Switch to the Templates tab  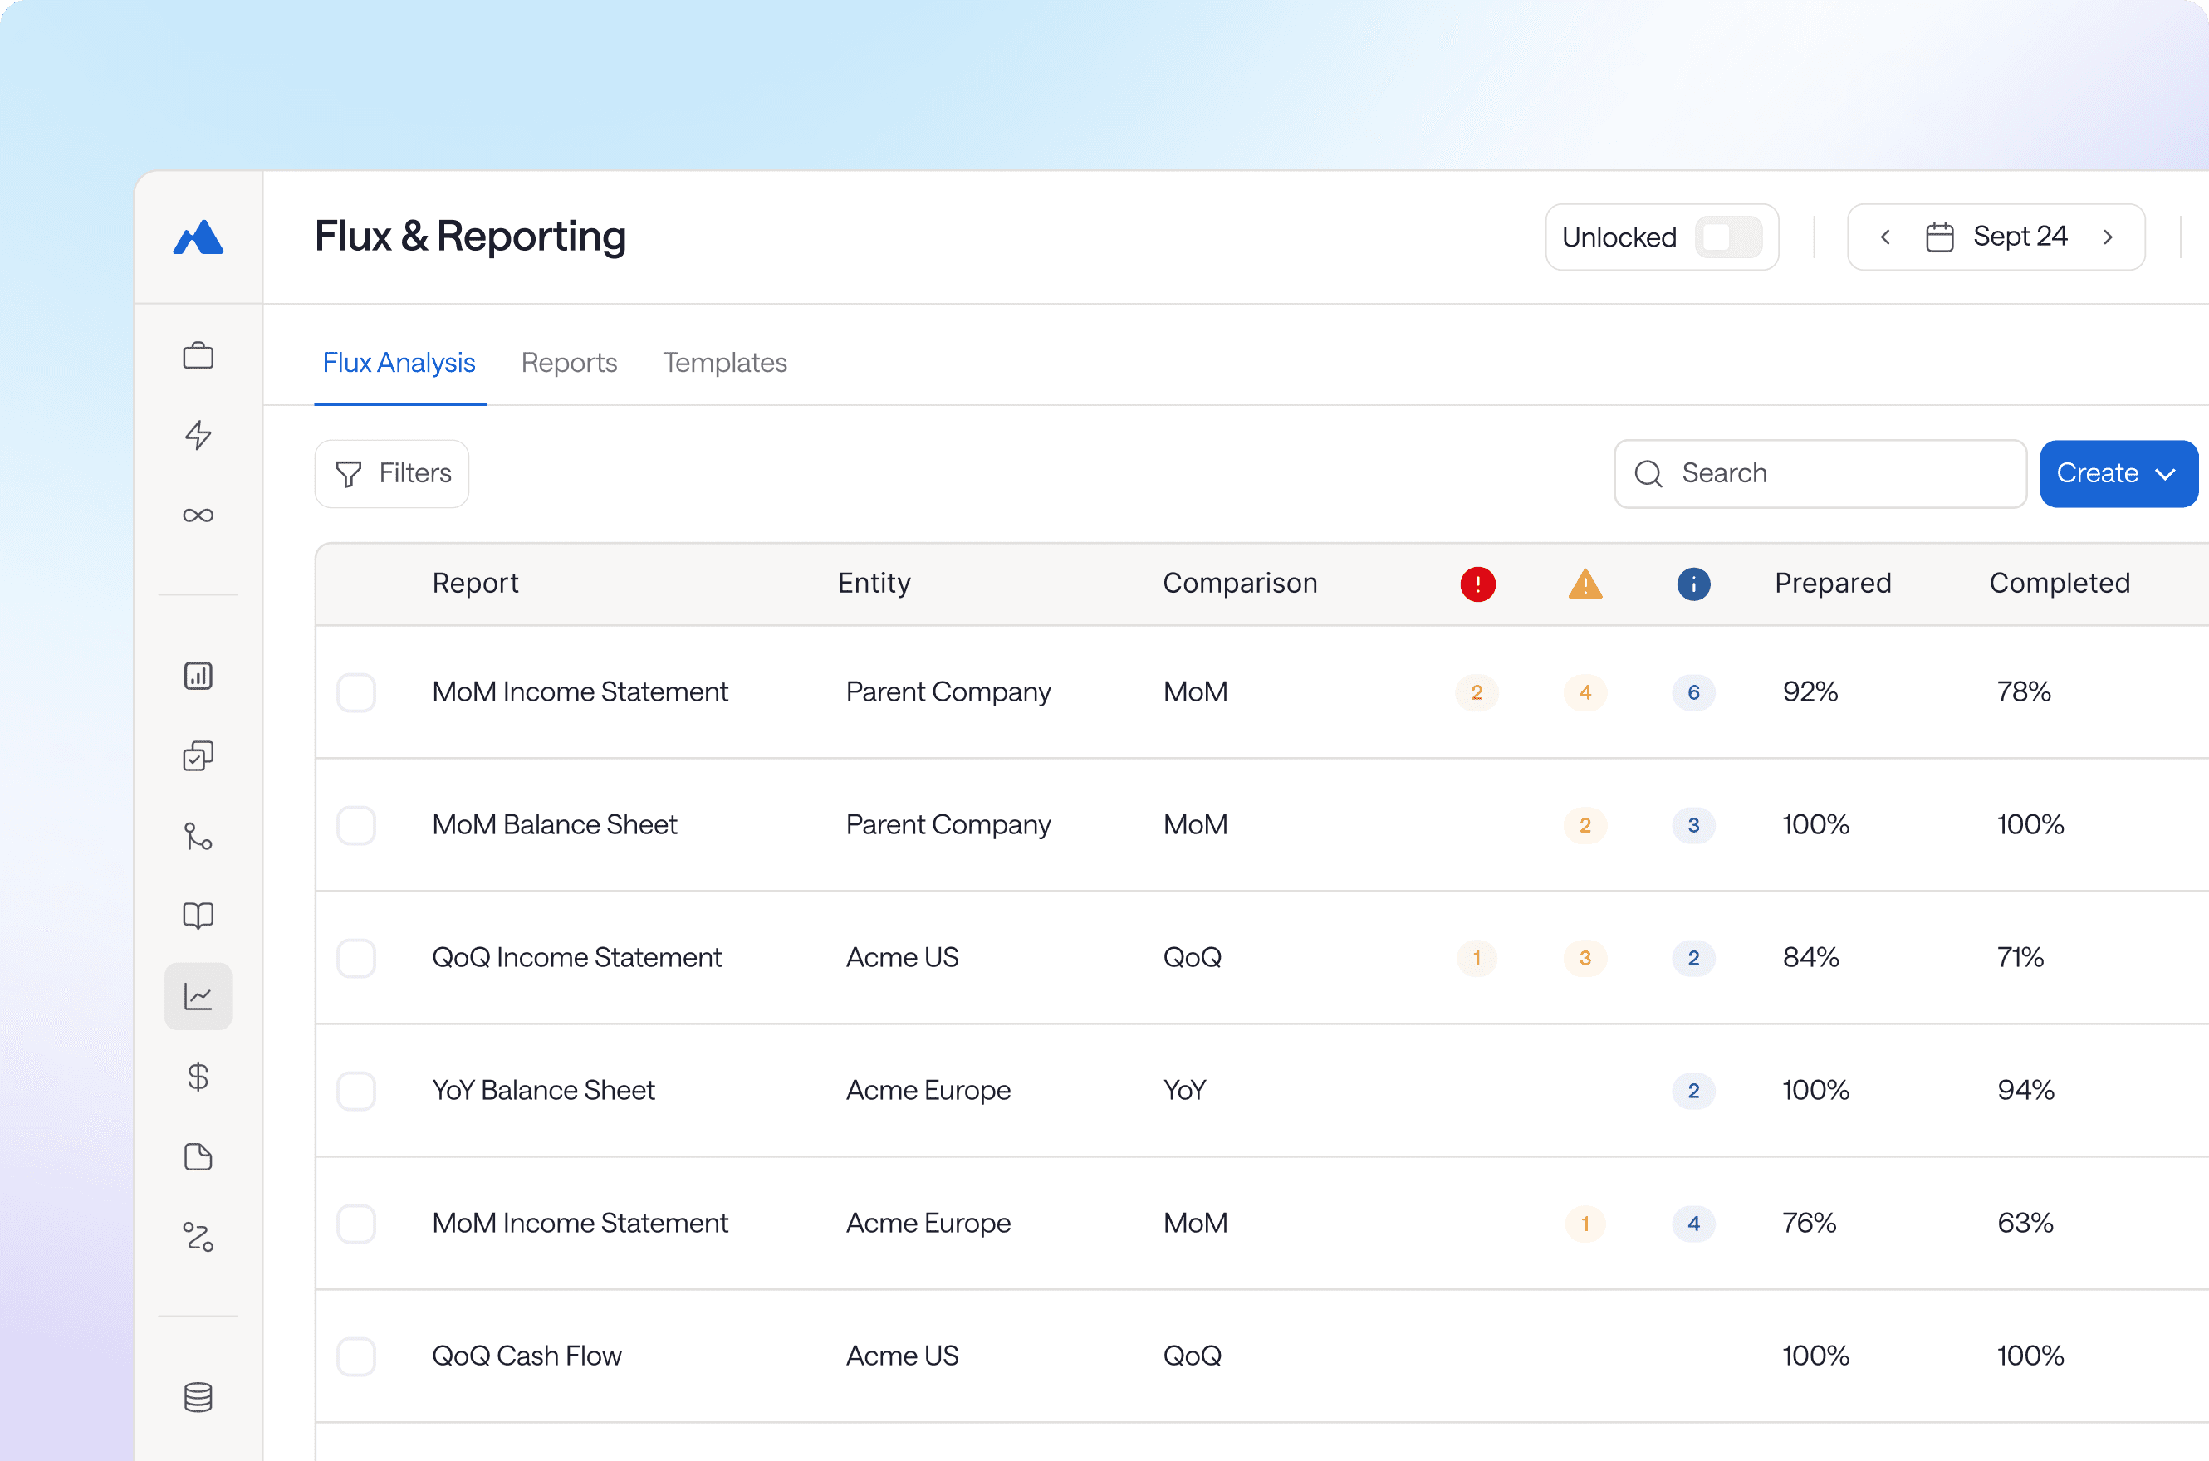(725, 363)
